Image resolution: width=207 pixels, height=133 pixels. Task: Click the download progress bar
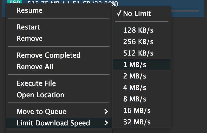click(x=185, y=11)
